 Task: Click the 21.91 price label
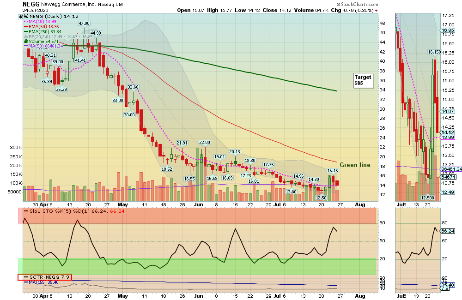(x=182, y=143)
